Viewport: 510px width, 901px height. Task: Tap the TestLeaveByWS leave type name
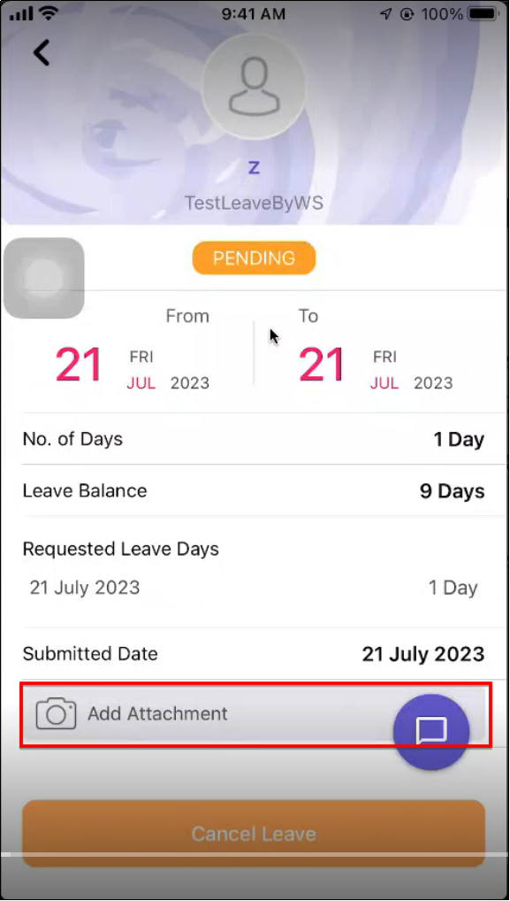[254, 203]
